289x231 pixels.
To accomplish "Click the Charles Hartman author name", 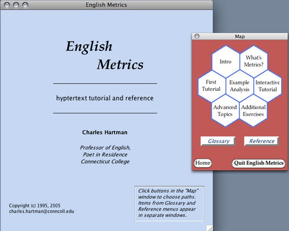I will pyautogui.click(x=105, y=132).
